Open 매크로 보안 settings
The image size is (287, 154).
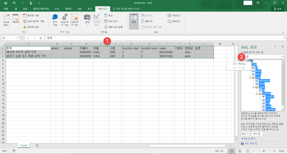coord(31,27)
